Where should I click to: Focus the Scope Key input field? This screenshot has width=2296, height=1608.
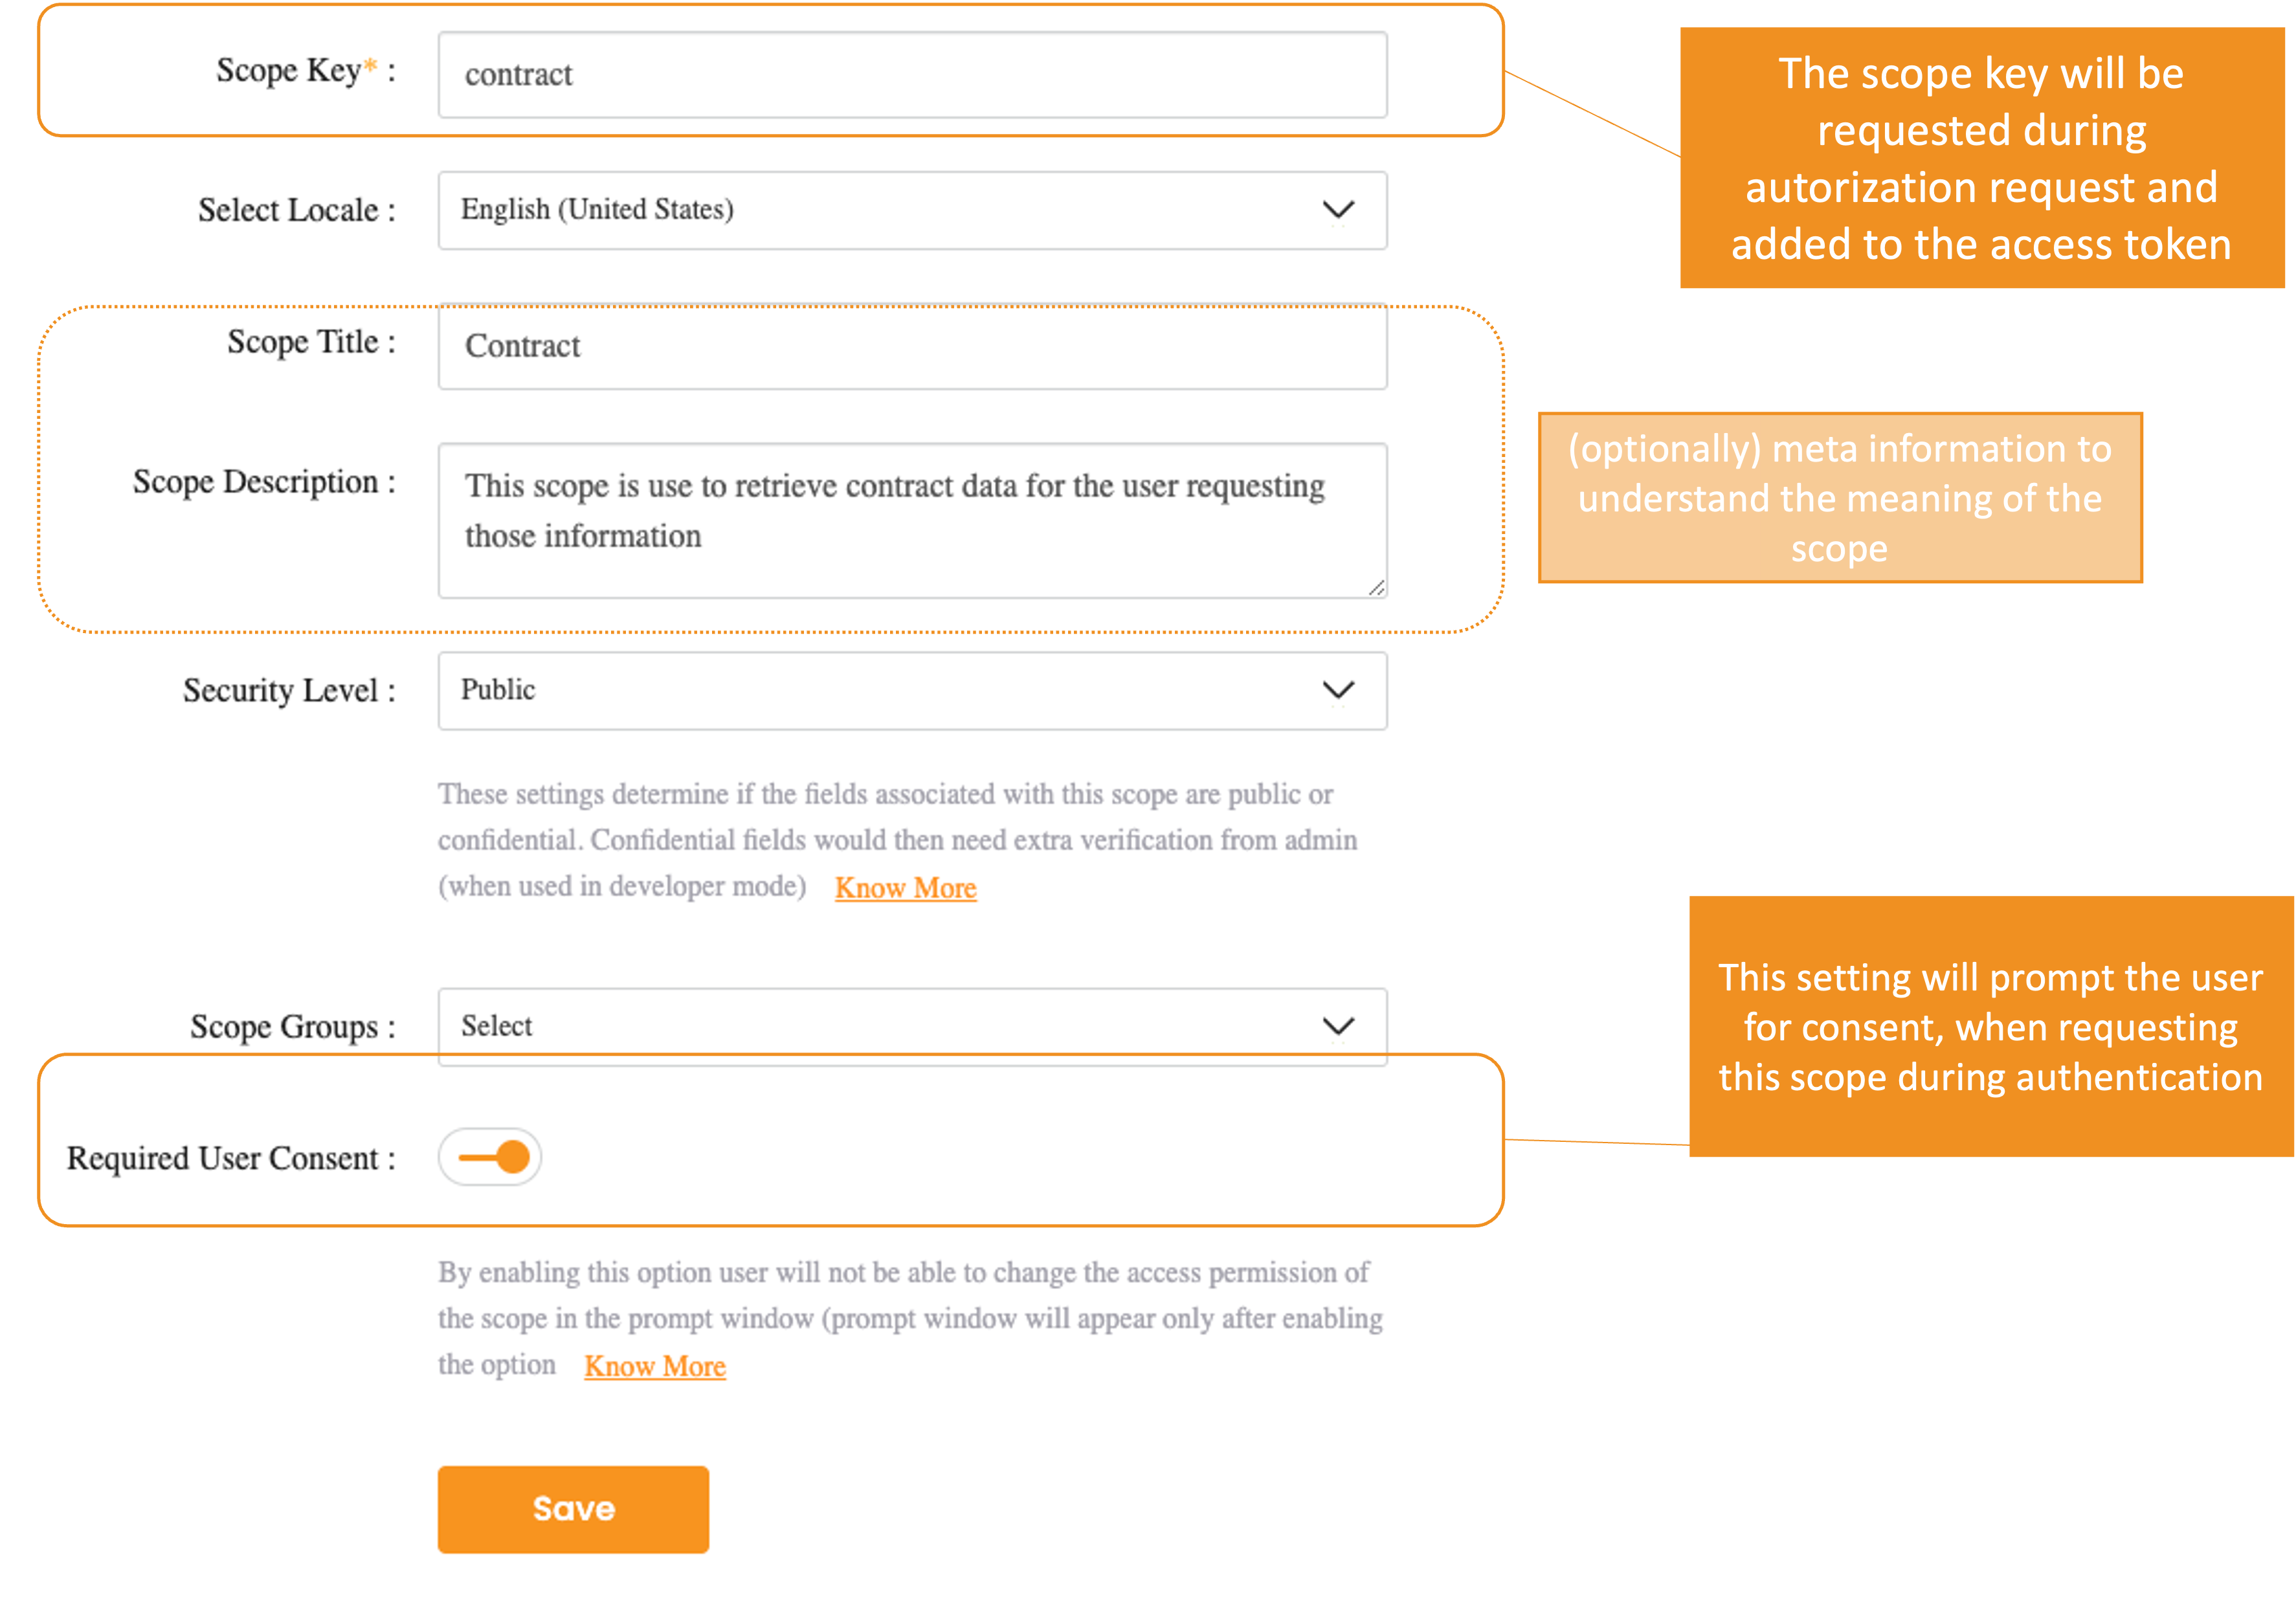click(912, 75)
